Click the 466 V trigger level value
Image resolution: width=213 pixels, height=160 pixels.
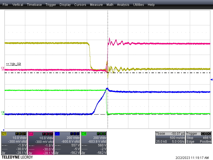[207, 138]
